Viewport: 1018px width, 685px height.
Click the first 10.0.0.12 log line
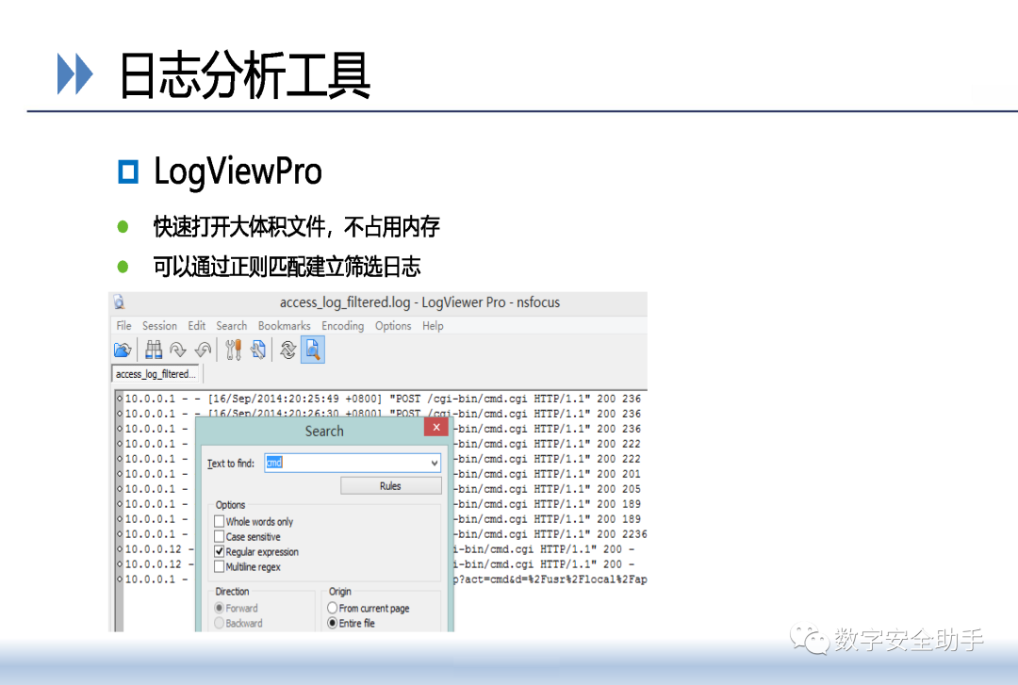point(379,549)
